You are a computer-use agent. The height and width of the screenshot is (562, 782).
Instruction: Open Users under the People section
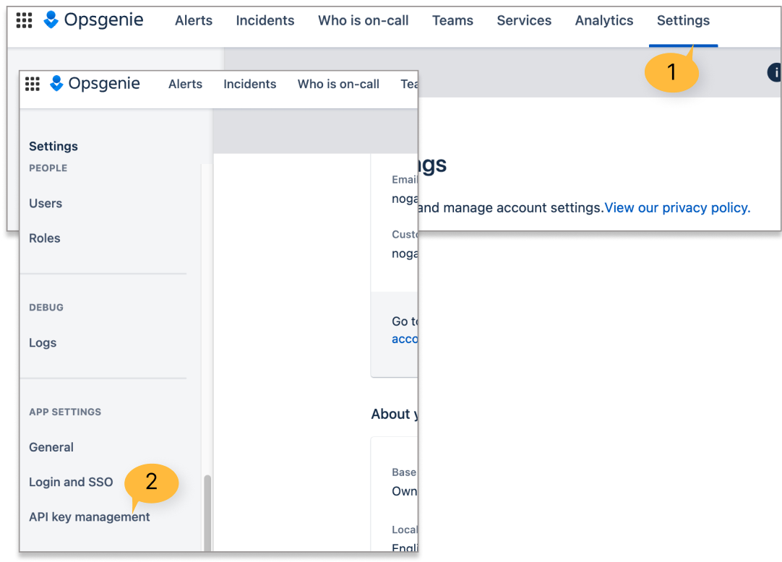(46, 203)
